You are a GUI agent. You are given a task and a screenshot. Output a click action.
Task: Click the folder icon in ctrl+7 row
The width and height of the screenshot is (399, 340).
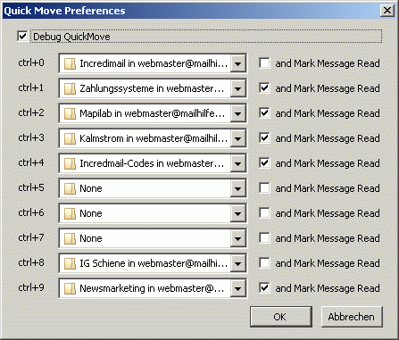(70, 238)
